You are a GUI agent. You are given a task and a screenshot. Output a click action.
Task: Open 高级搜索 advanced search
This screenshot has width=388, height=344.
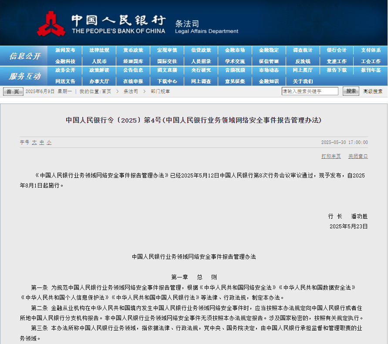373,91
